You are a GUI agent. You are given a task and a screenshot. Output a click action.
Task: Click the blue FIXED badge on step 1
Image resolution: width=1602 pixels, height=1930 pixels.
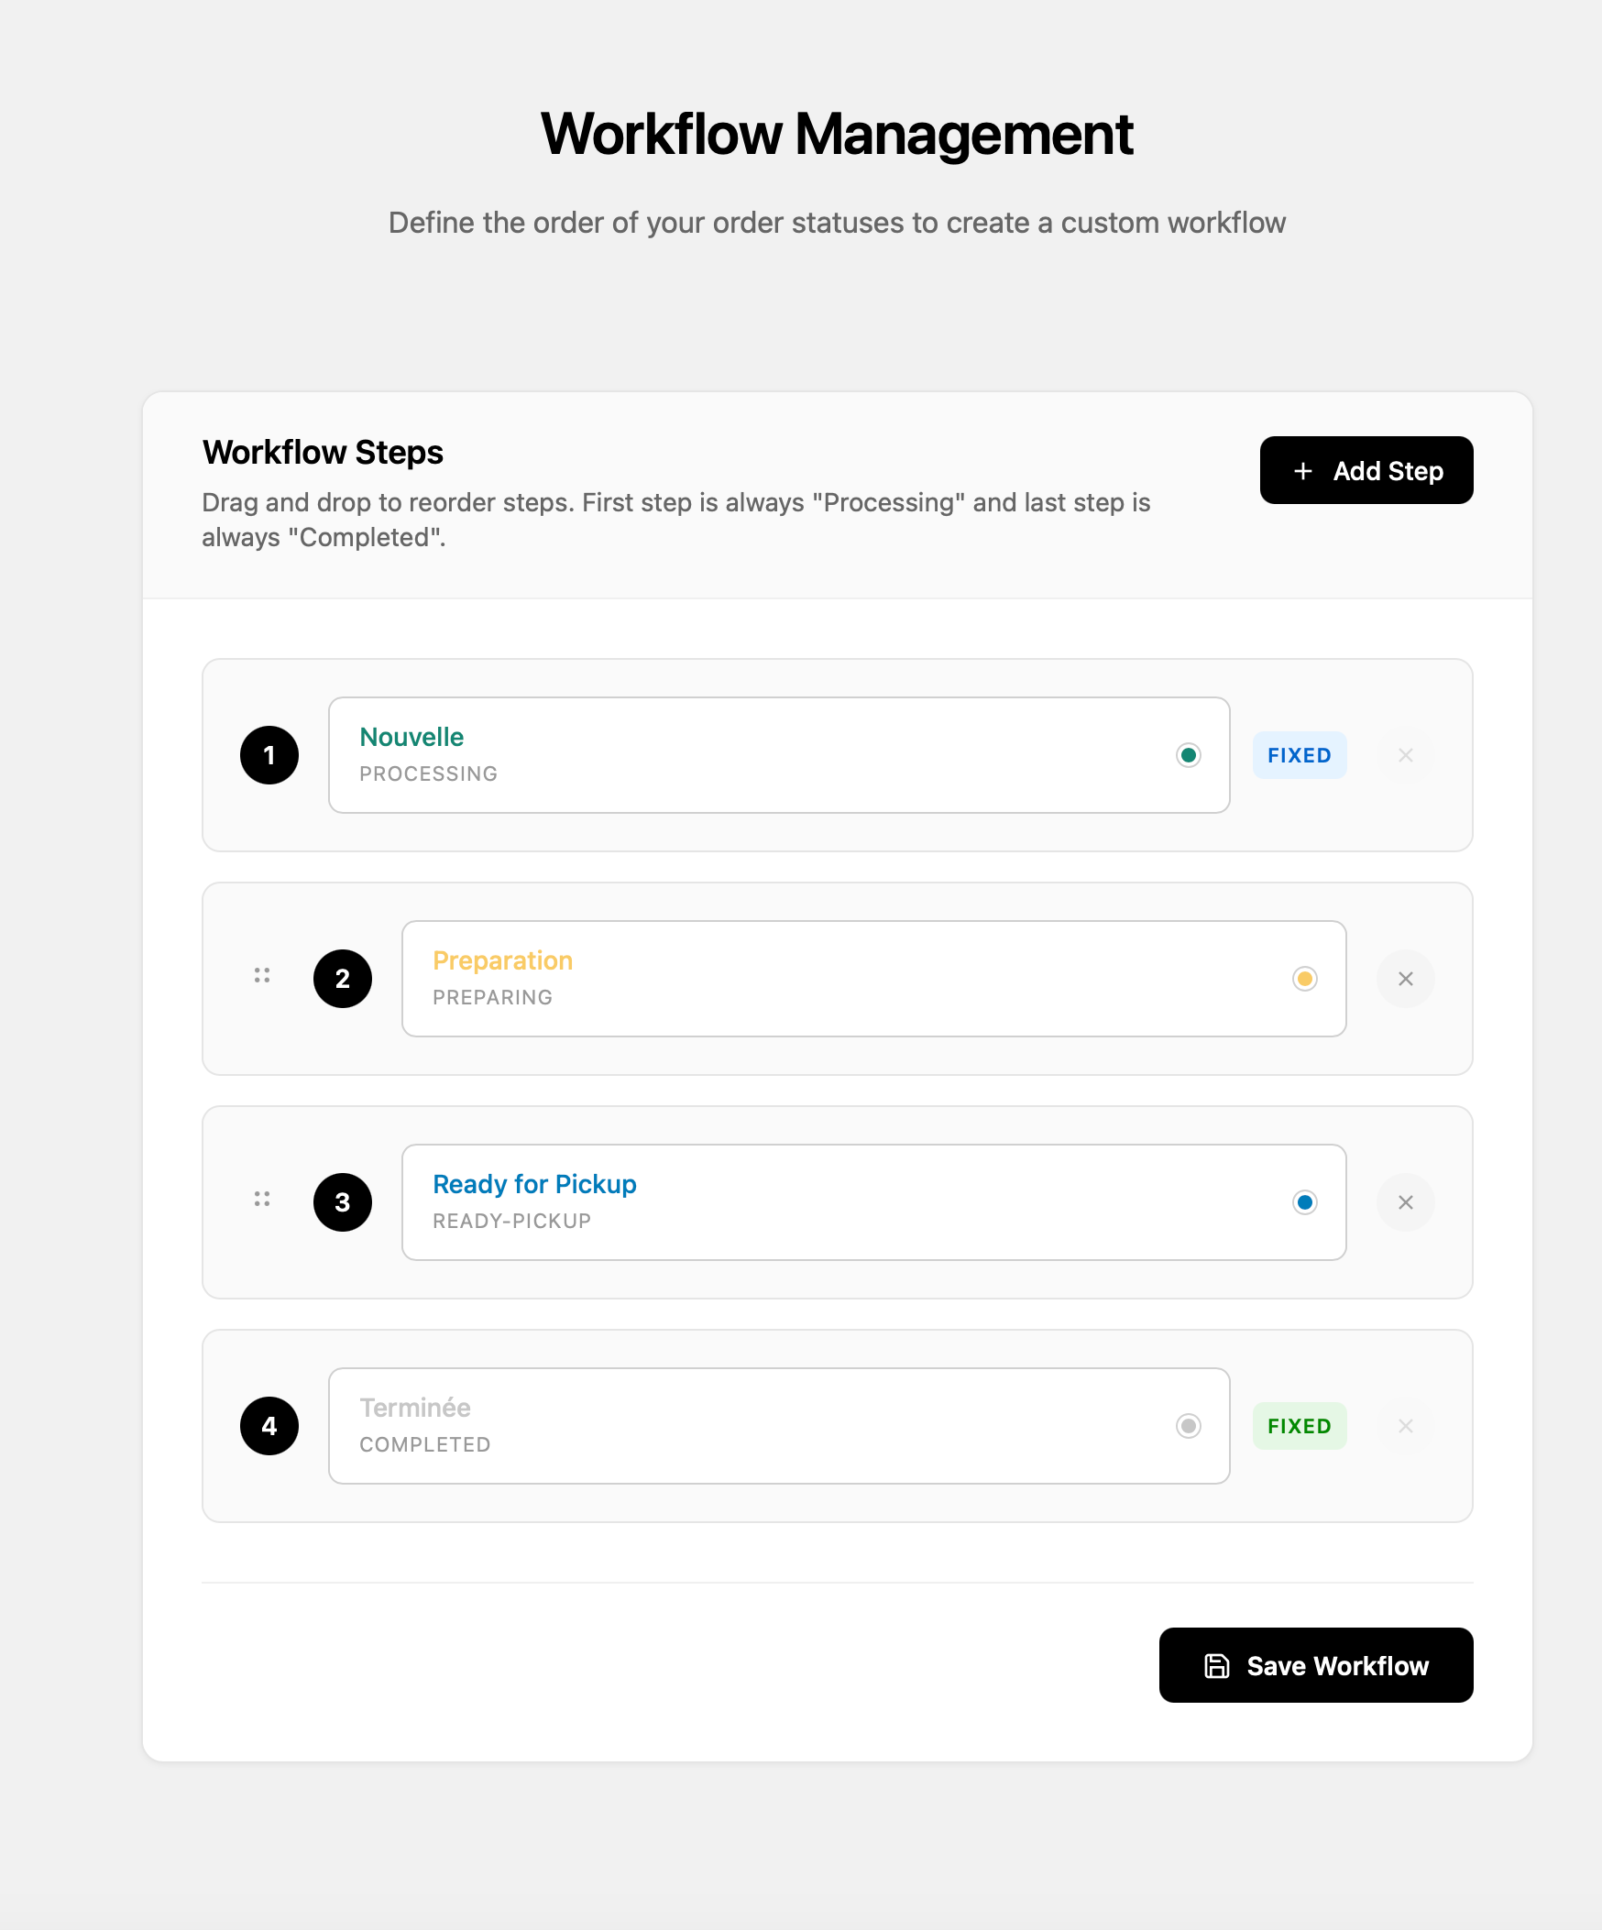coord(1299,755)
